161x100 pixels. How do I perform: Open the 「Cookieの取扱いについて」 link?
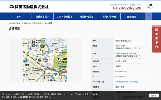(x=26, y=97)
